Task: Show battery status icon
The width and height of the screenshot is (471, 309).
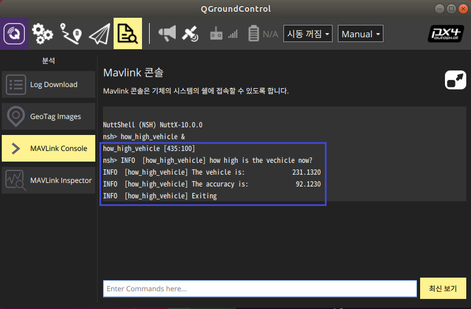Action: [253, 33]
